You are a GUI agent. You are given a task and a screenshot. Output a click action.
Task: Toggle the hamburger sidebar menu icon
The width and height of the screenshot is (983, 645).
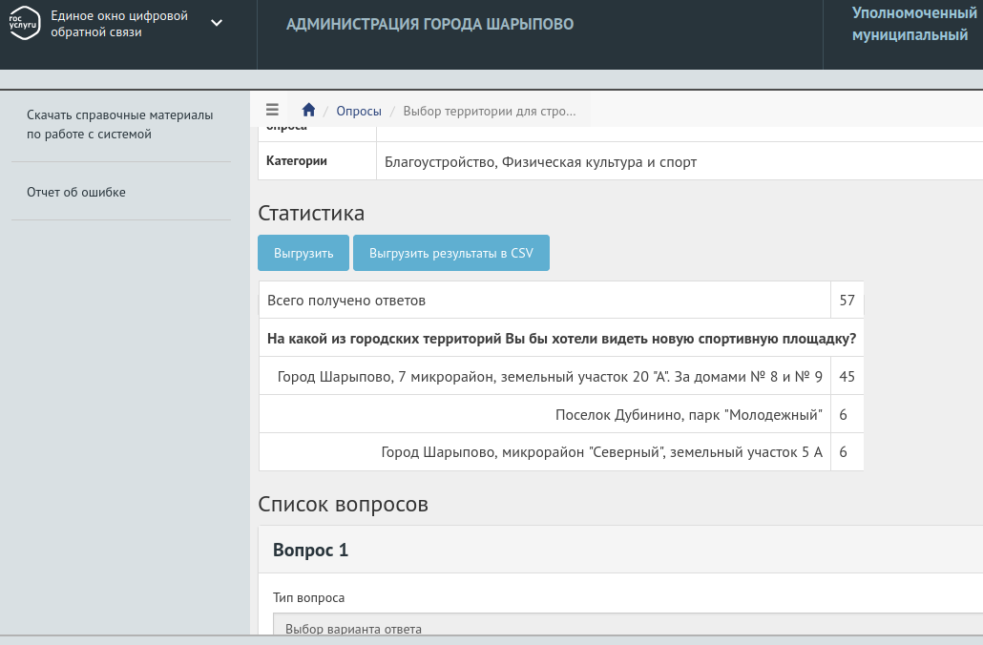(272, 110)
